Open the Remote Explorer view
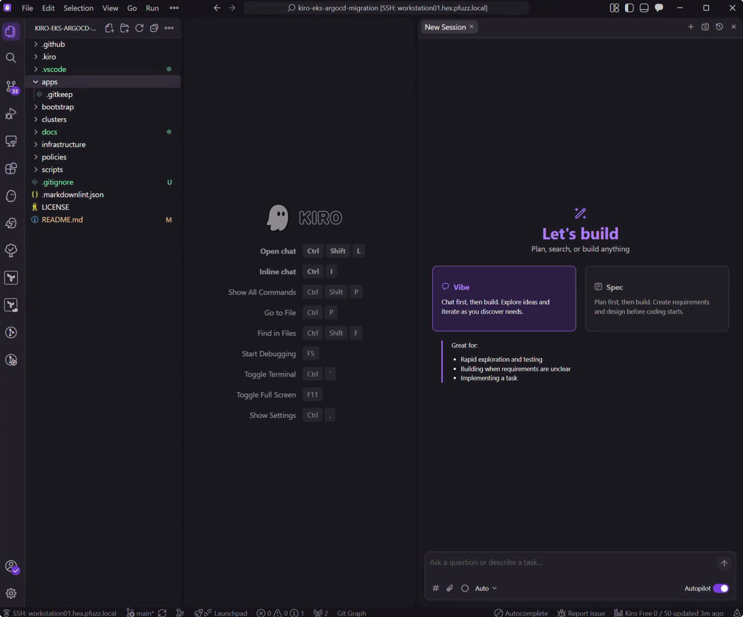 coord(11,141)
